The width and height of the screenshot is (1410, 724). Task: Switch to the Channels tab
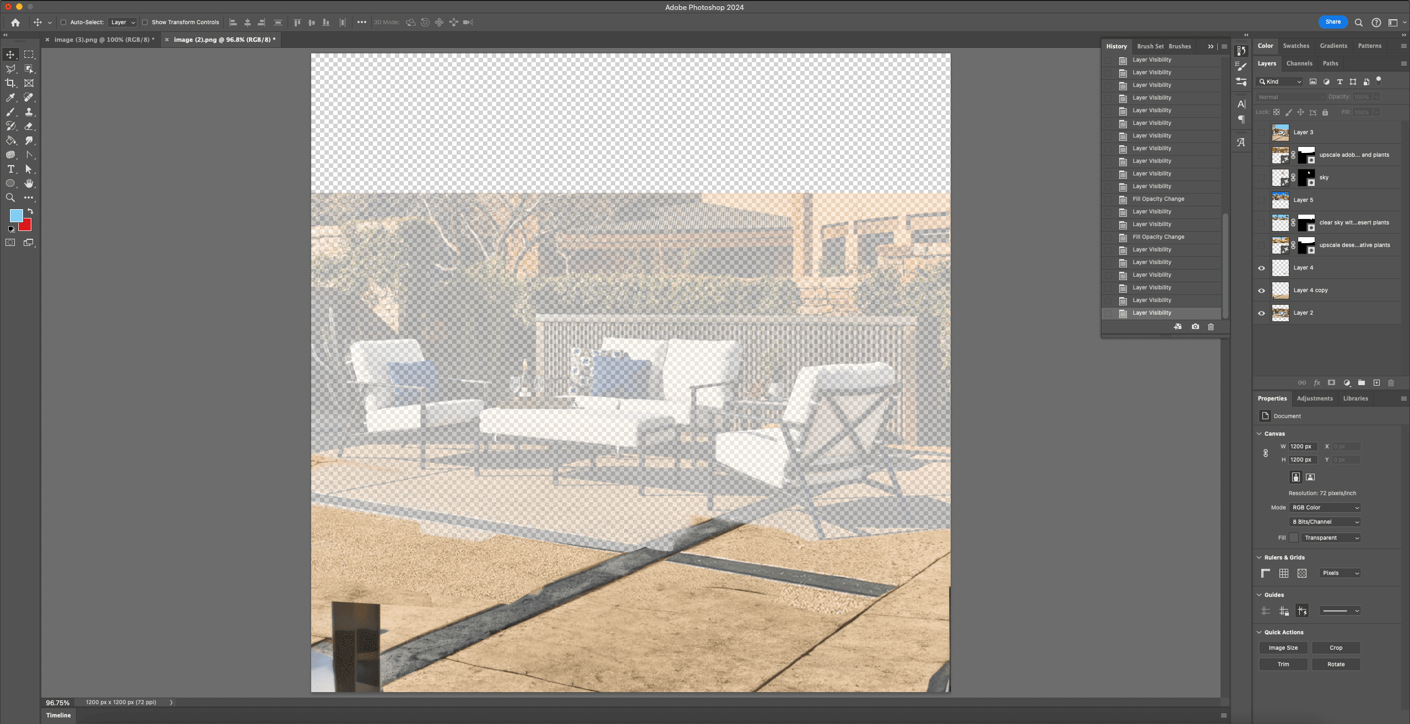(1299, 63)
